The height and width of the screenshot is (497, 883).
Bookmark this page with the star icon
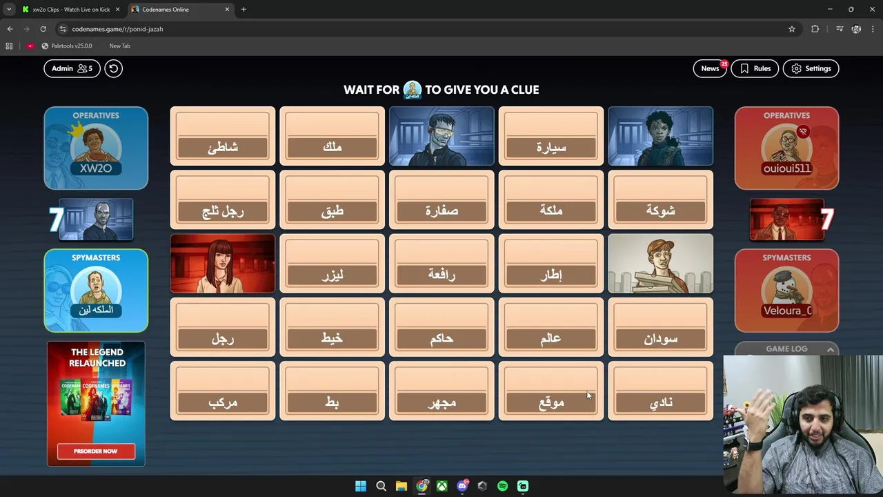tap(792, 29)
